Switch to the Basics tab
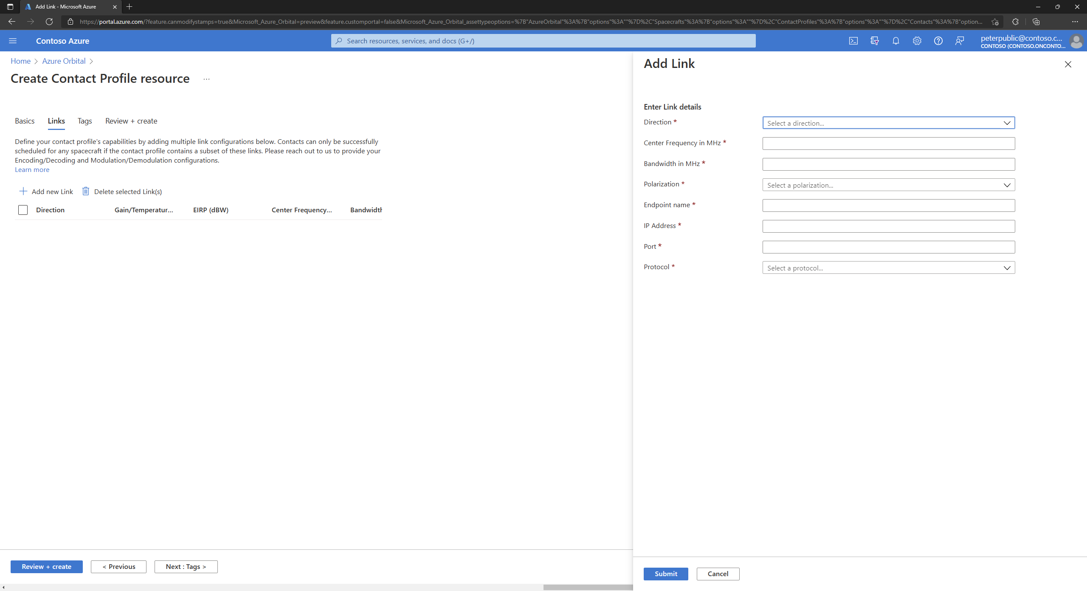The image size is (1087, 591). [x=25, y=121]
